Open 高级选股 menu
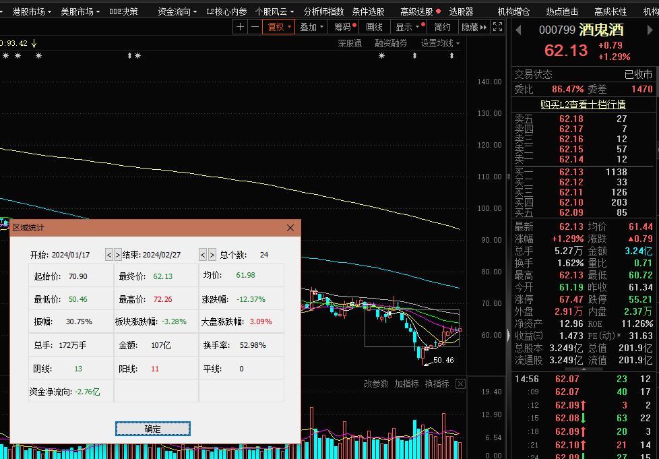The image size is (659, 459). pos(416,11)
